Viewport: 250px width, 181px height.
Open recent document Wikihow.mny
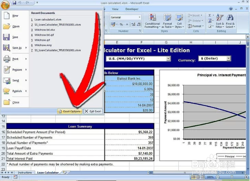(43, 45)
